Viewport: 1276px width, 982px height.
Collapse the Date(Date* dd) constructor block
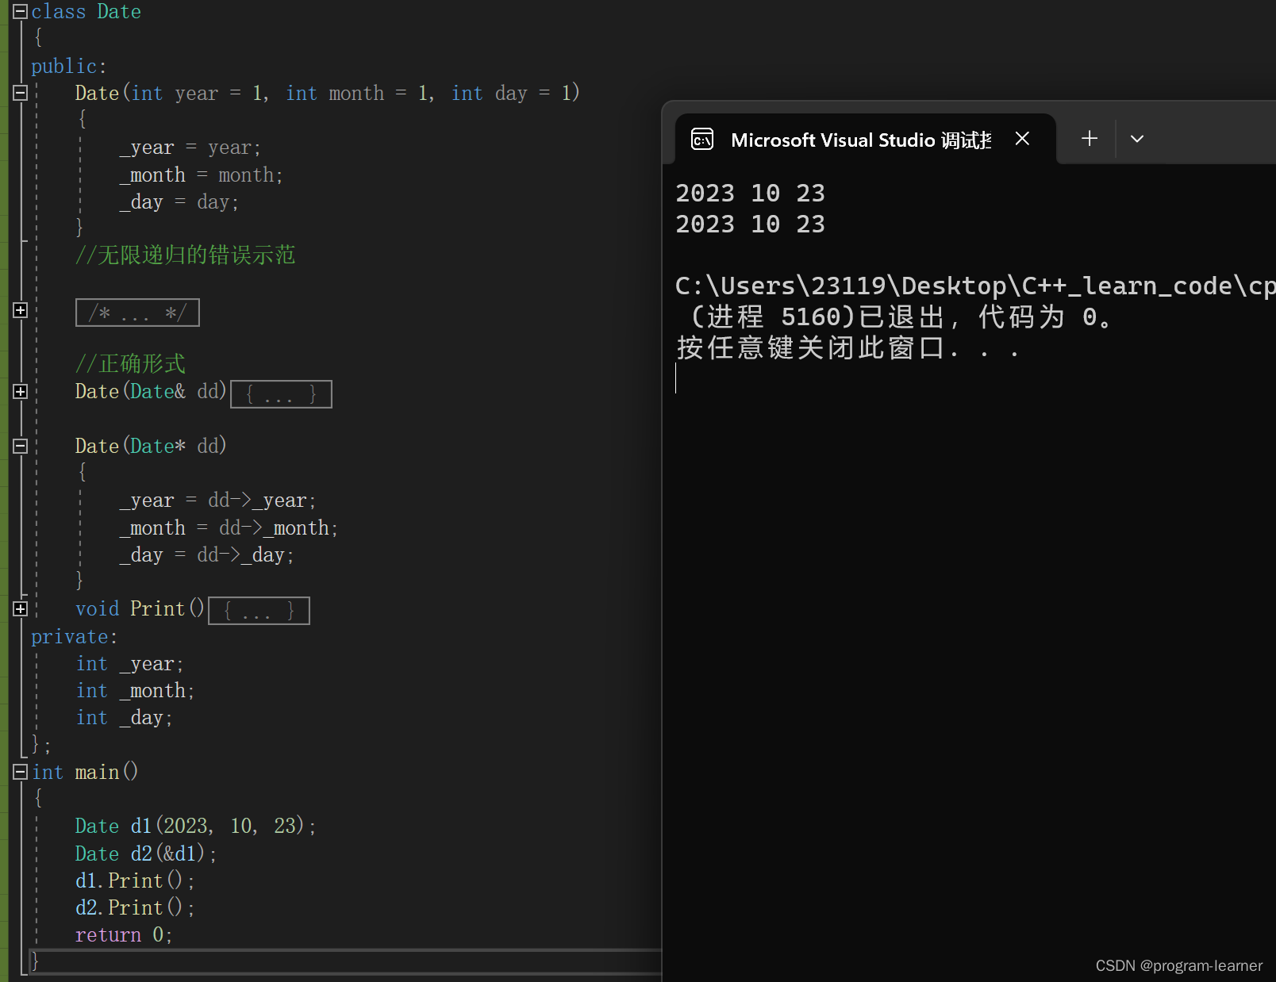click(21, 446)
